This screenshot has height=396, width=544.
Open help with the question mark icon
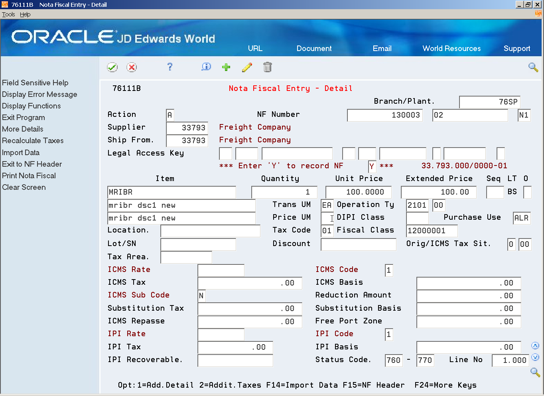pyautogui.click(x=170, y=67)
